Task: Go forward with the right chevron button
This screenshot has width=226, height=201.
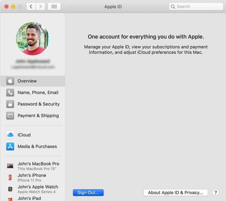Action: (40, 7)
